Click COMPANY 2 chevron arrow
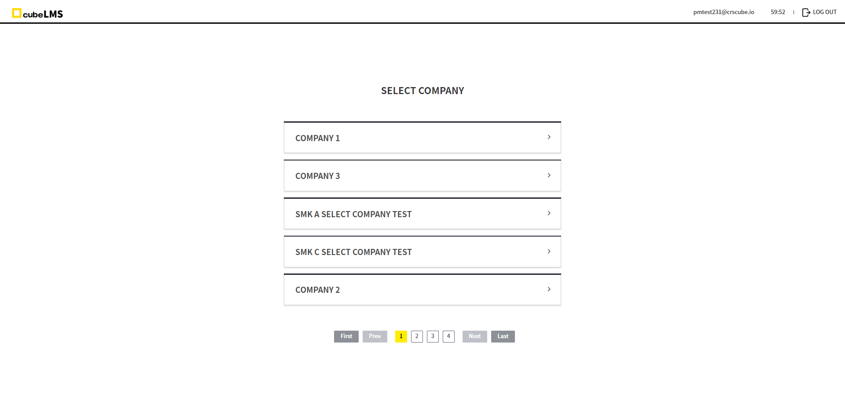The image size is (845, 412). tap(549, 289)
